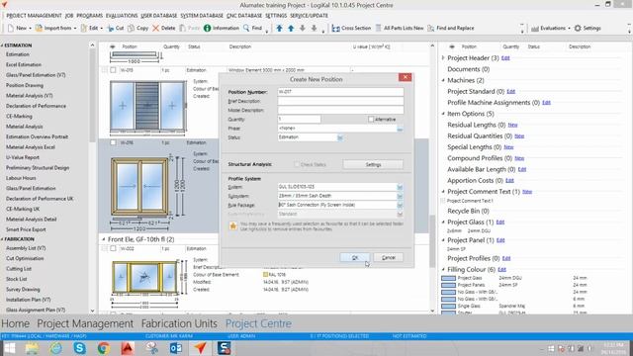Screen dimensions: 633x356
Task: Open the Phase dropdown
Action: pos(400,129)
